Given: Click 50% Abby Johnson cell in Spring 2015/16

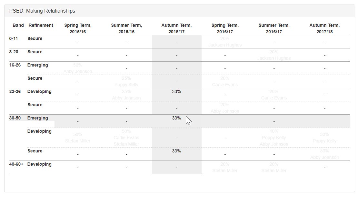Looking at the screenshot, I should (78, 68).
